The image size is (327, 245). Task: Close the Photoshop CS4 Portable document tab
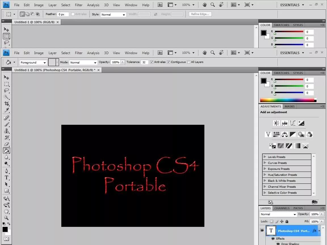click(98, 70)
